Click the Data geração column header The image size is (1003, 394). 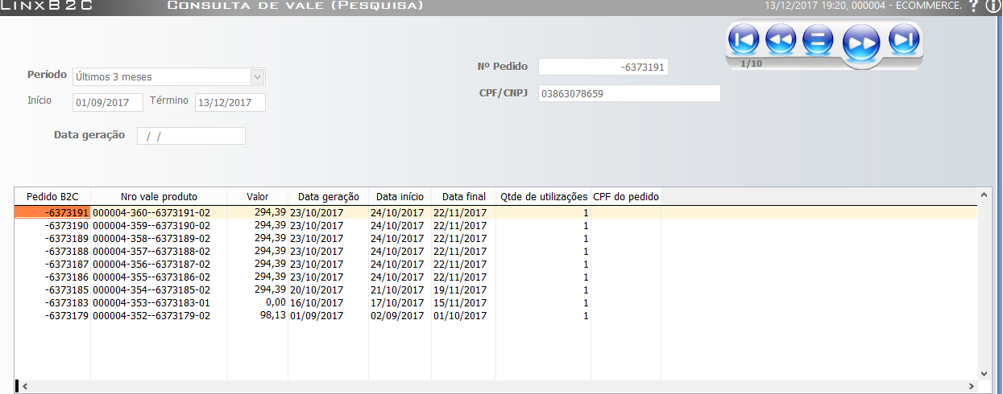coord(328,196)
